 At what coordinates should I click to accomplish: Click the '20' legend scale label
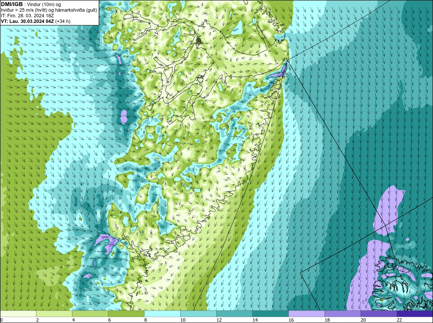(363, 320)
